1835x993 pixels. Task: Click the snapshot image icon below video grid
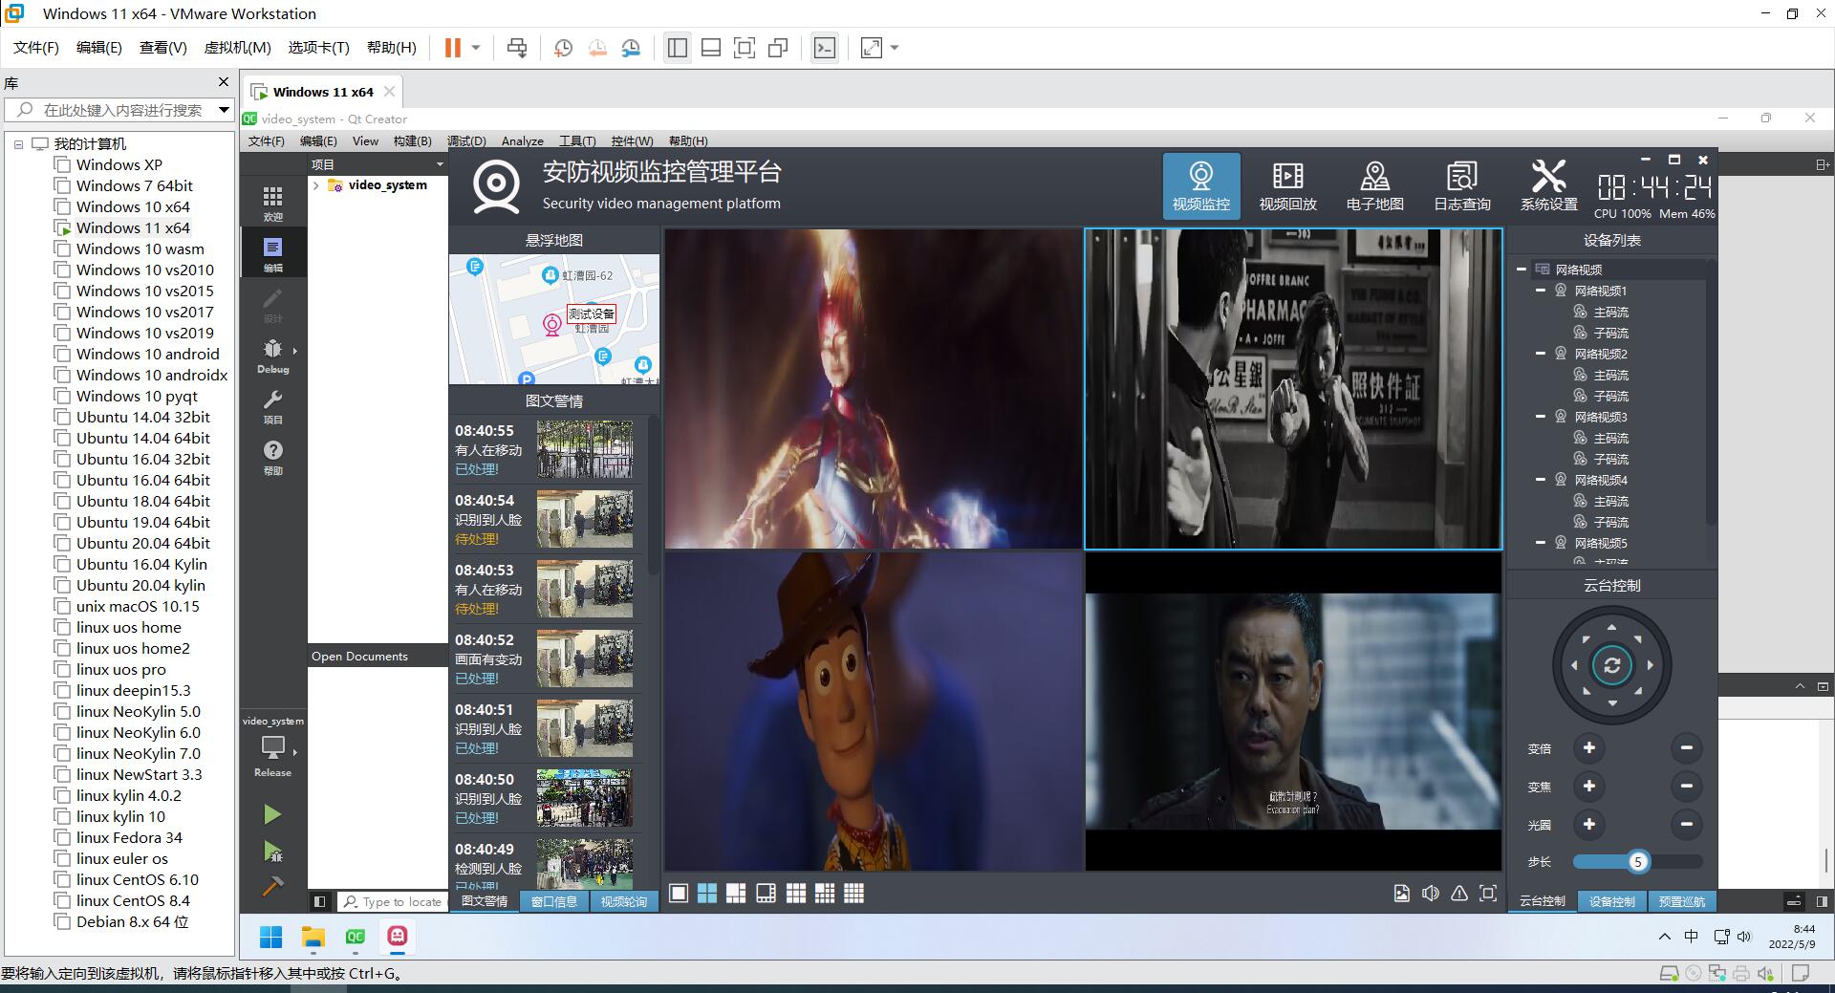(x=1401, y=894)
